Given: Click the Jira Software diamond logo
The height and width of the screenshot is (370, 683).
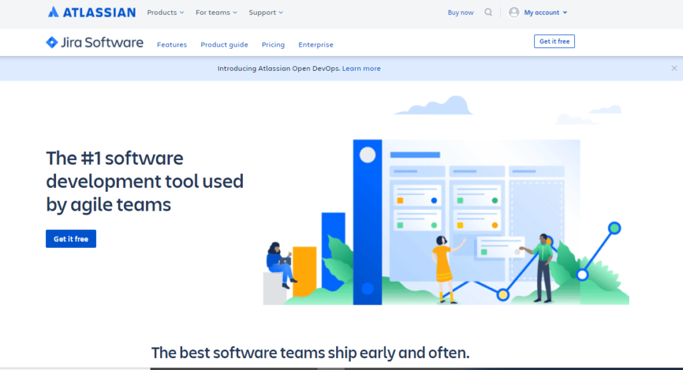Looking at the screenshot, I should [x=52, y=42].
